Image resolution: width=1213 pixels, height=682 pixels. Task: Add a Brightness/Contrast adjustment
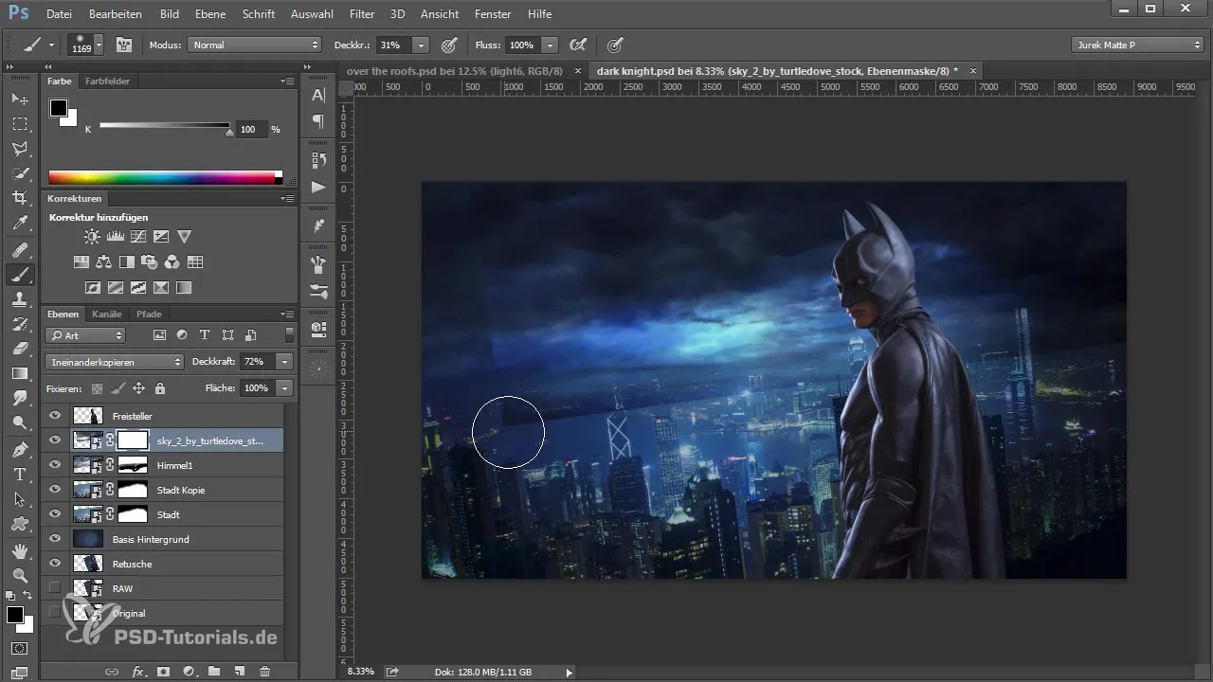click(x=92, y=236)
